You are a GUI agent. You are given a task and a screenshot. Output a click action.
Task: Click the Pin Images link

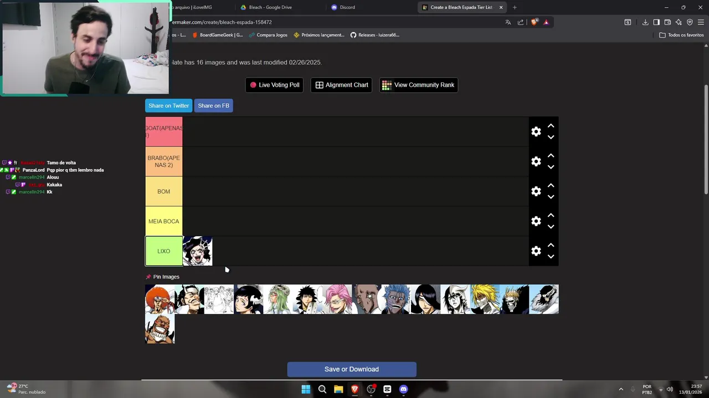(162, 277)
